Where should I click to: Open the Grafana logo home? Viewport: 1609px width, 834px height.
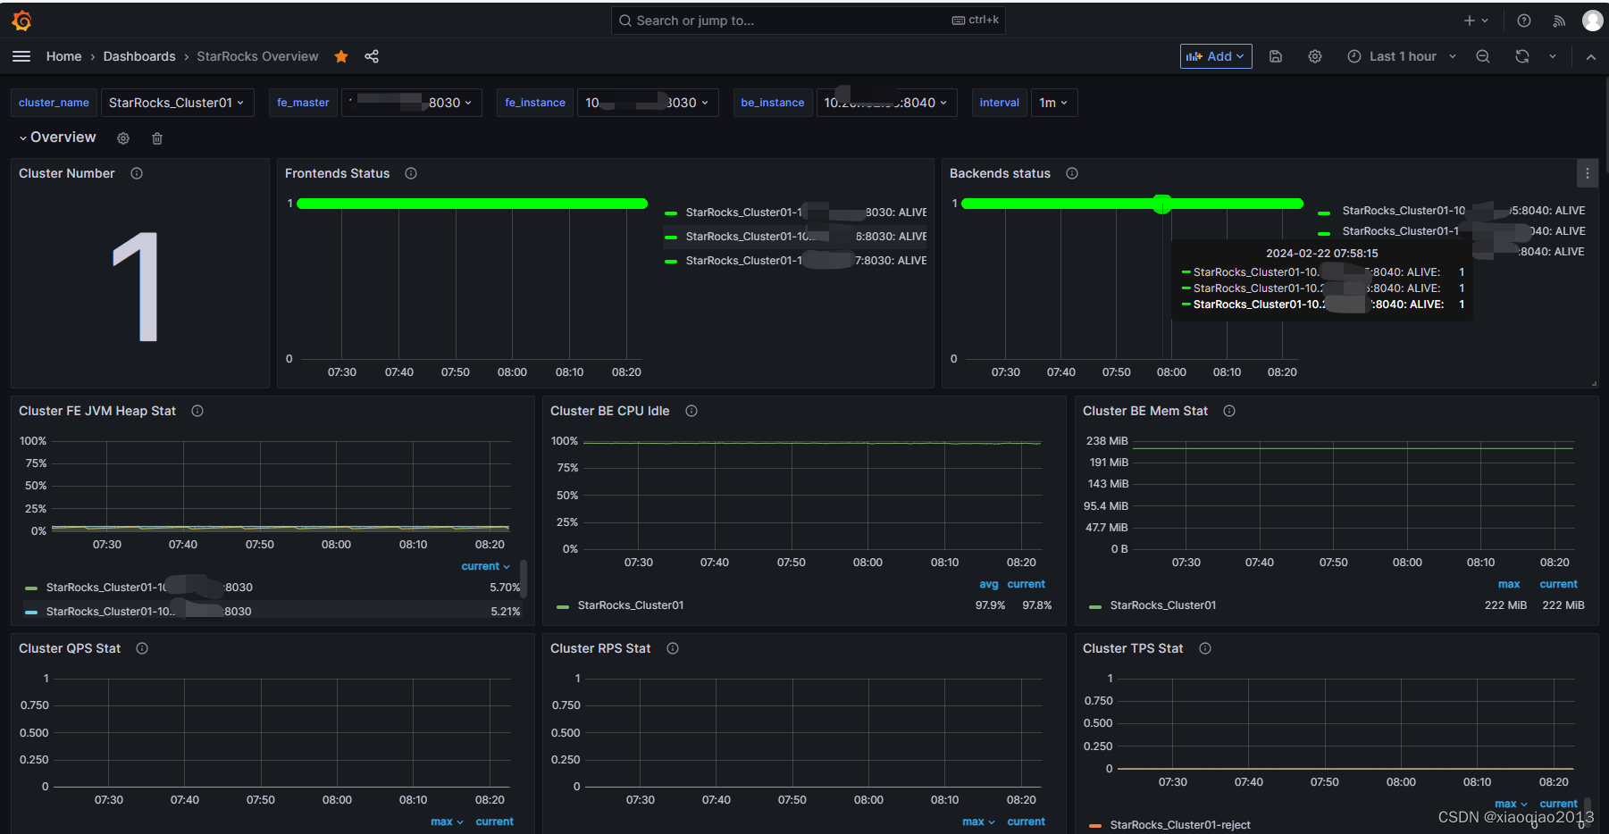[22, 20]
